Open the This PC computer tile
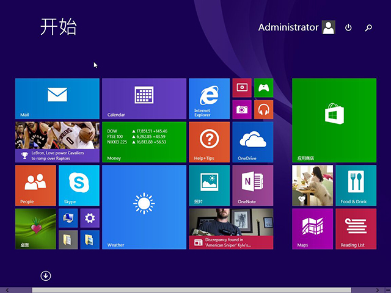The image size is (391, 293). point(68,218)
